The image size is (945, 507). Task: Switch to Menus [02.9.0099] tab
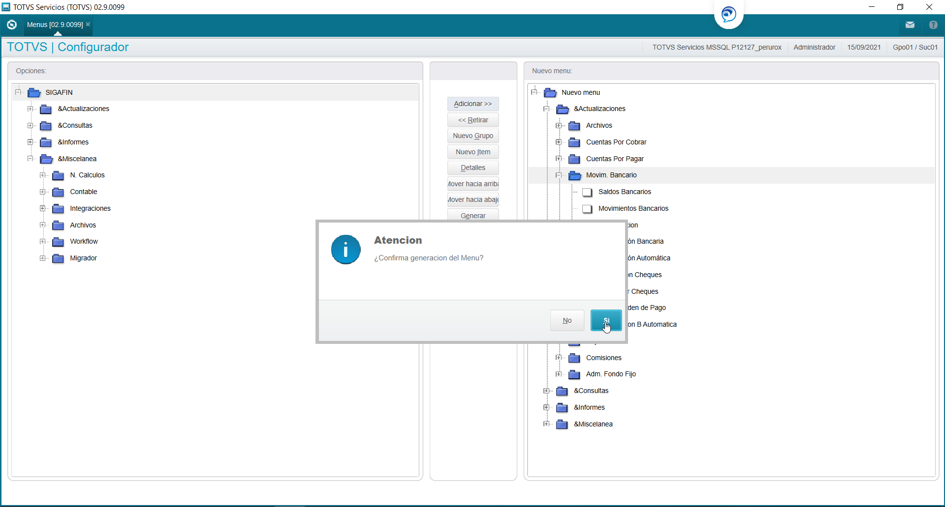[x=55, y=25]
